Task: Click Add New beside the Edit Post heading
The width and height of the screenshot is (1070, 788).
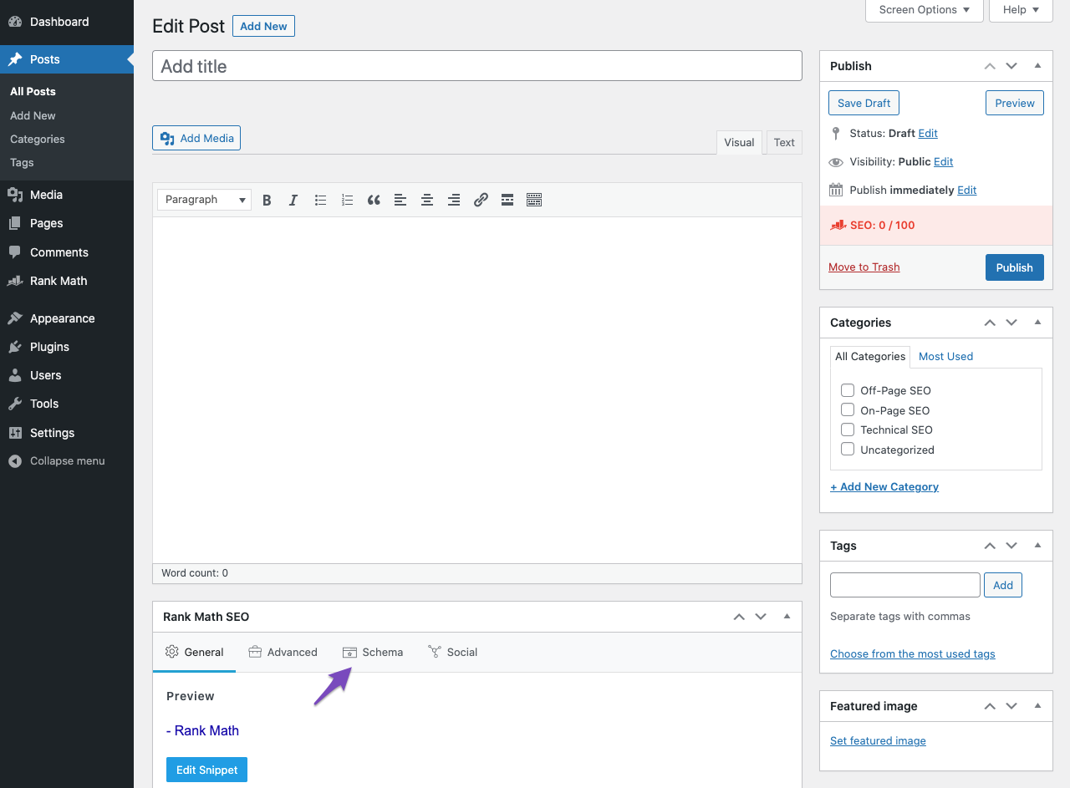Action: (x=263, y=26)
